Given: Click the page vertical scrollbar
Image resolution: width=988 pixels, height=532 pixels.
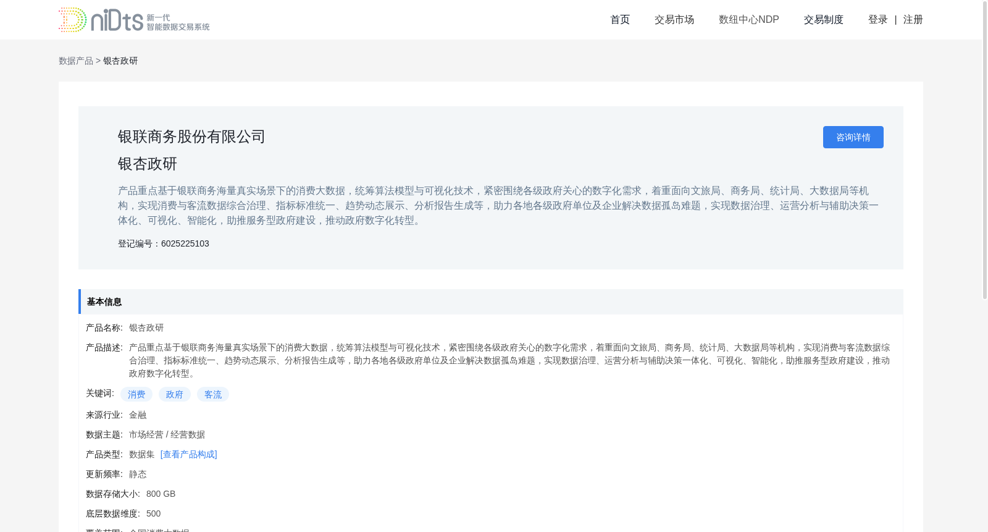Looking at the screenshot, I should [985, 150].
